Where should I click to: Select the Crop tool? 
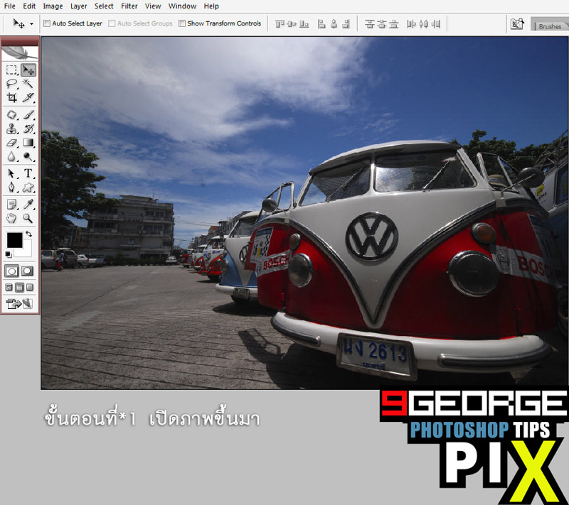click(x=11, y=97)
